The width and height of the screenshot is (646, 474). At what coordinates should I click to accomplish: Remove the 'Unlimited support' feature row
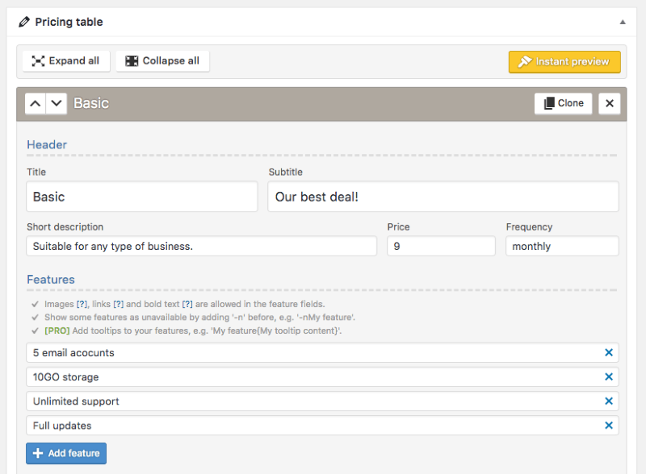[x=609, y=401]
